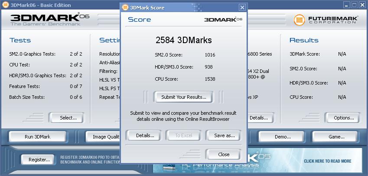Click SM2.0 Score N/A in Results panel
The image size is (368, 176).
pos(318,69)
